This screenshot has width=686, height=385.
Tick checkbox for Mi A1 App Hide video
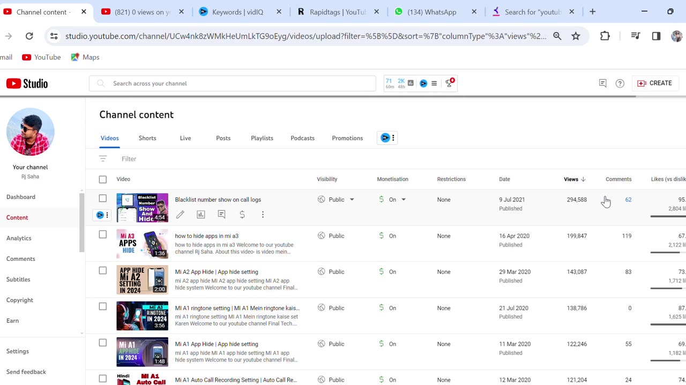(103, 343)
